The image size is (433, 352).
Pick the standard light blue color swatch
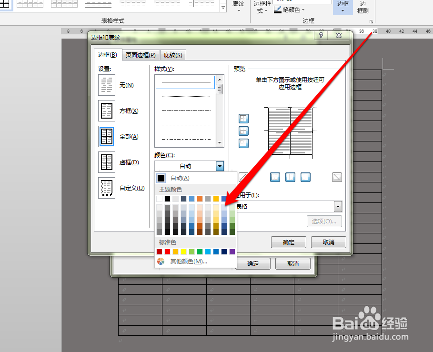(208, 251)
